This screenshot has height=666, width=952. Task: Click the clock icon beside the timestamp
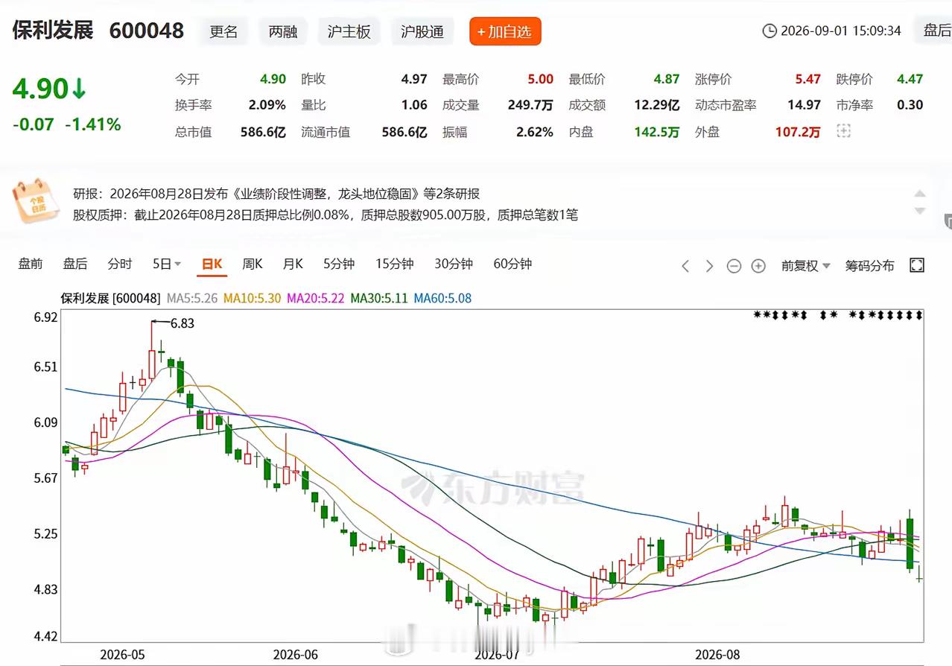pos(769,31)
